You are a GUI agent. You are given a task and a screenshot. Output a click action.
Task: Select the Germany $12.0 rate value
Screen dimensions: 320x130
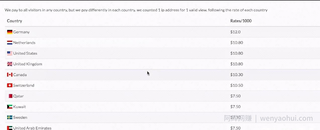click(x=235, y=32)
